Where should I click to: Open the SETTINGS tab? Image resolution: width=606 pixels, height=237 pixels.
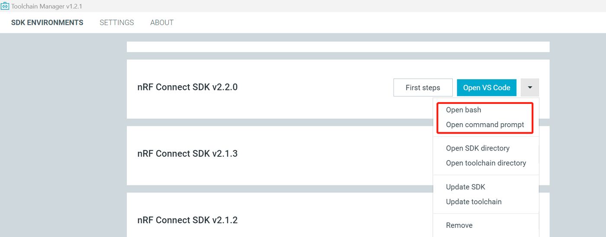pos(117,22)
